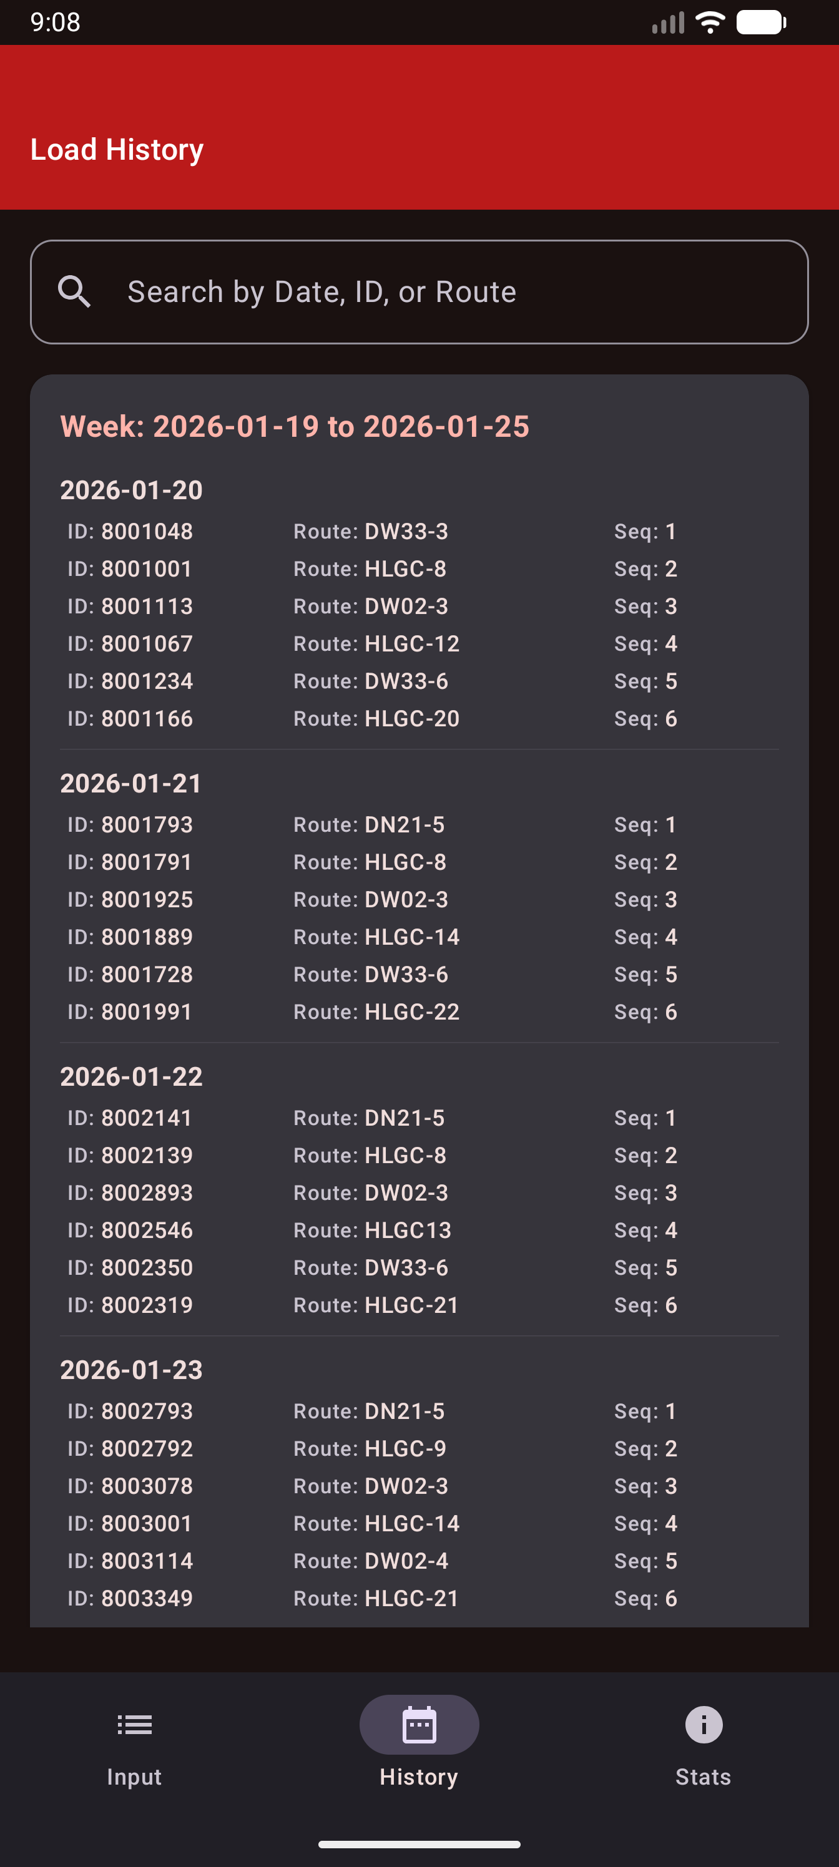Select load ID 8001048
839x1867 pixels.
click(x=129, y=531)
